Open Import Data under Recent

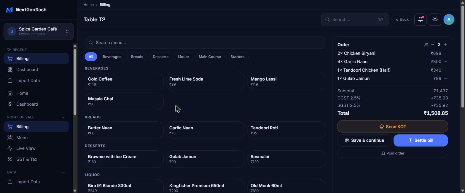pyautogui.click(x=36, y=81)
